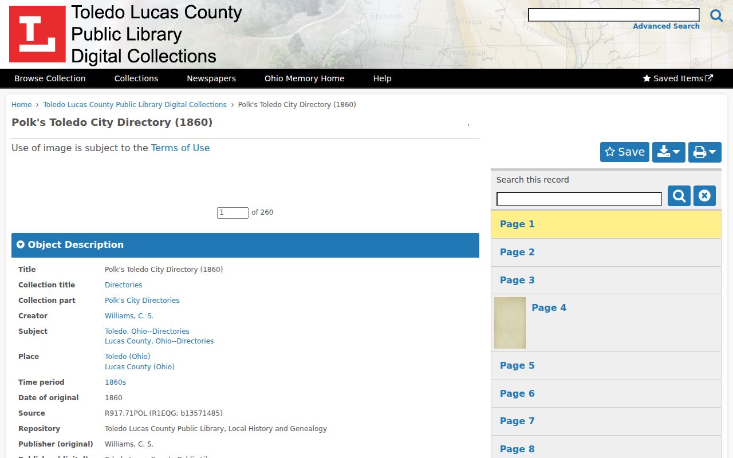Open the download dropdown menu
733x458 pixels.
(669, 152)
